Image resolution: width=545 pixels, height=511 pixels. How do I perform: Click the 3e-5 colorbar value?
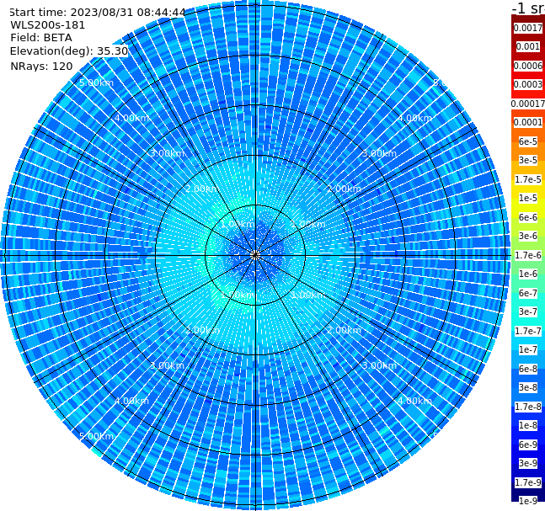coord(528,160)
